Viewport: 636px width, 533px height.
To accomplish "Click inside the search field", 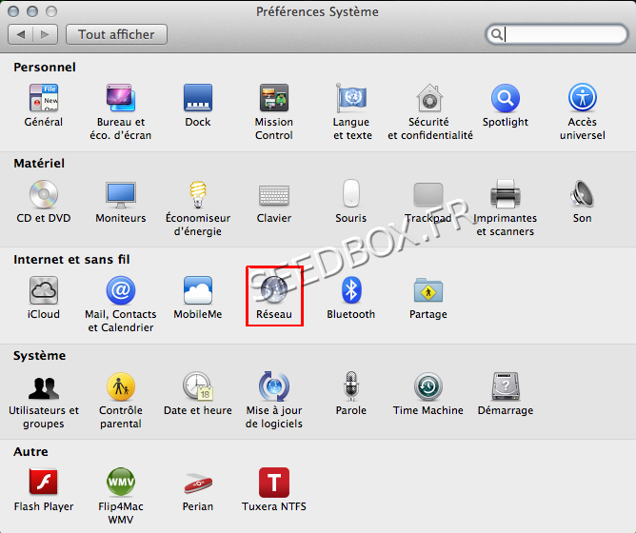I will click(x=556, y=34).
